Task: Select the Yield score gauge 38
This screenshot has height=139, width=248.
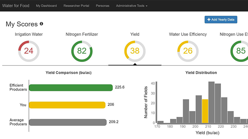Action: click(x=135, y=51)
